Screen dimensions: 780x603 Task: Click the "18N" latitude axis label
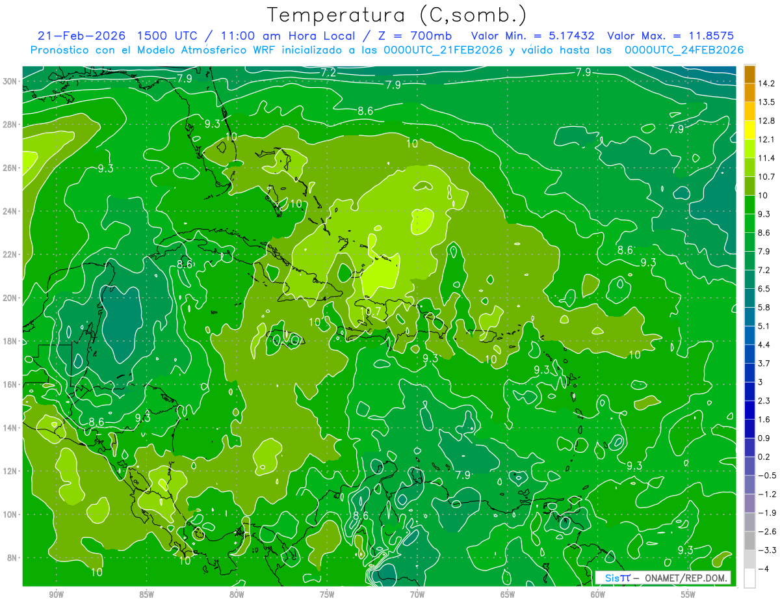point(10,342)
